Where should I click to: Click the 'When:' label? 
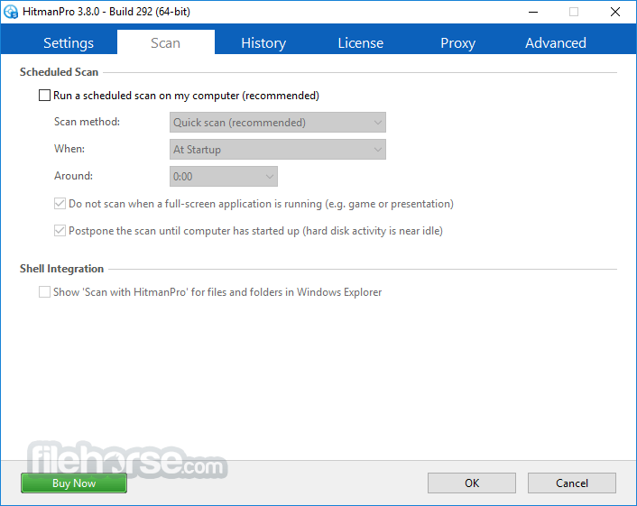pyautogui.click(x=69, y=149)
